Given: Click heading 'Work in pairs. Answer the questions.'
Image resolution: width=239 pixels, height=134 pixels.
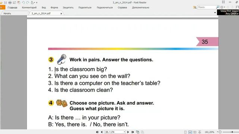Looking at the screenshot, I should point(111,60).
